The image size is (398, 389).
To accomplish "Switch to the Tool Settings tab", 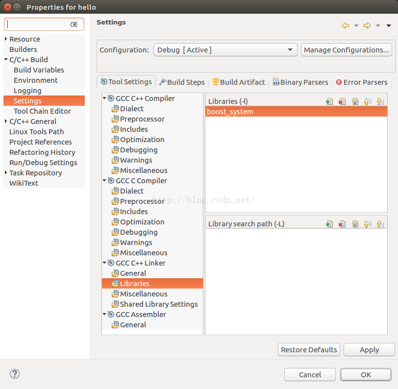I will coord(126,82).
